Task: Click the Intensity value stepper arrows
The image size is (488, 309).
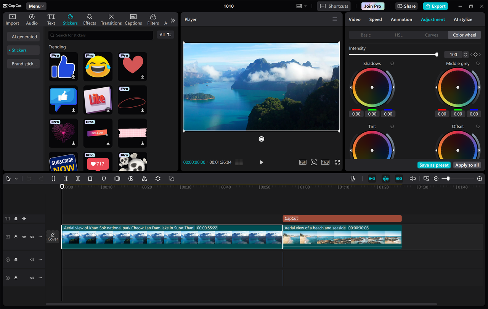Action: coord(466,55)
